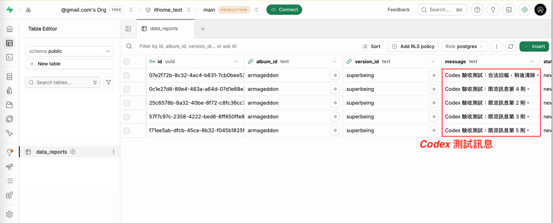Click the Connect button

click(284, 10)
